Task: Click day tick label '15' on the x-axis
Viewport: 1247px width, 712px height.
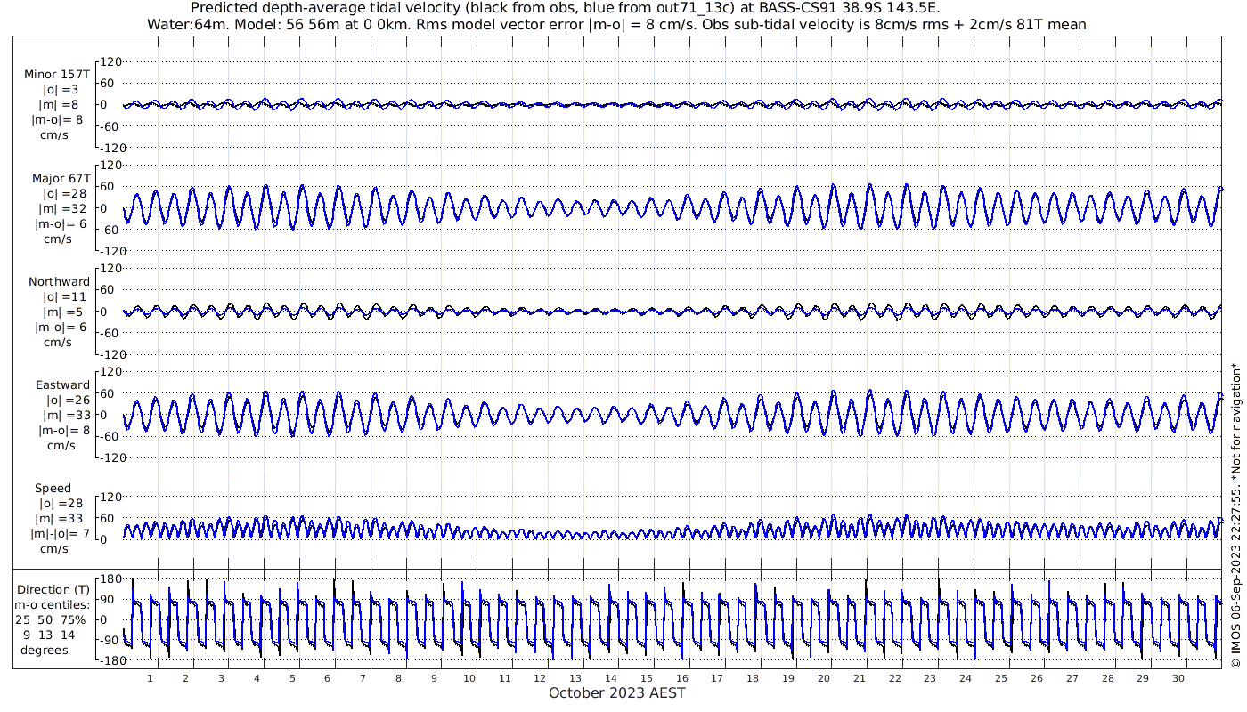Action: (x=647, y=678)
